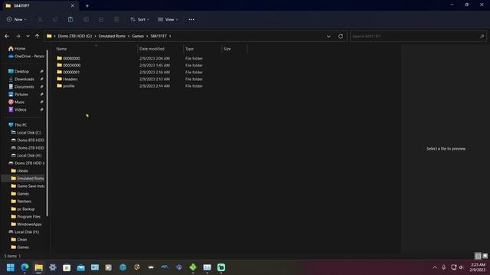Expand chevron after Emulated Roms breadcrumb
Image resolution: width=490 pixels, height=275 pixels.
129,36
